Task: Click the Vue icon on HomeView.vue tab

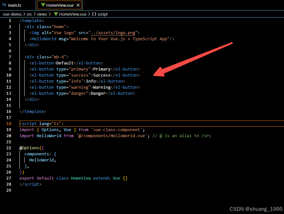Action: pos(43,5)
